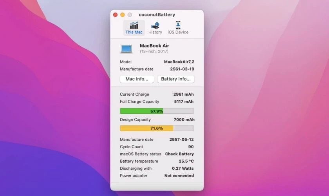Screen dimensions: 329x196
Task: Select the MacBookAir7,2 model value
Action: click(179, 62)
